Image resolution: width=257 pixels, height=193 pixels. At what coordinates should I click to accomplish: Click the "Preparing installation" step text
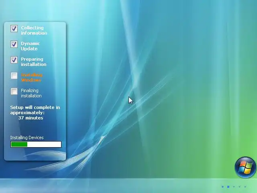pos(34,62)
